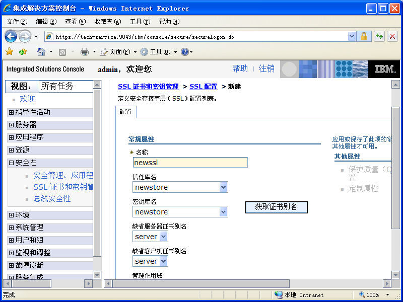Click the Add to Favorites icon

pos(23,52)
